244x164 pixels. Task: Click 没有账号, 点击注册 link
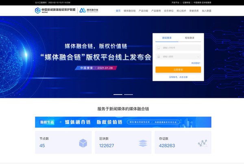coord(178,77)
